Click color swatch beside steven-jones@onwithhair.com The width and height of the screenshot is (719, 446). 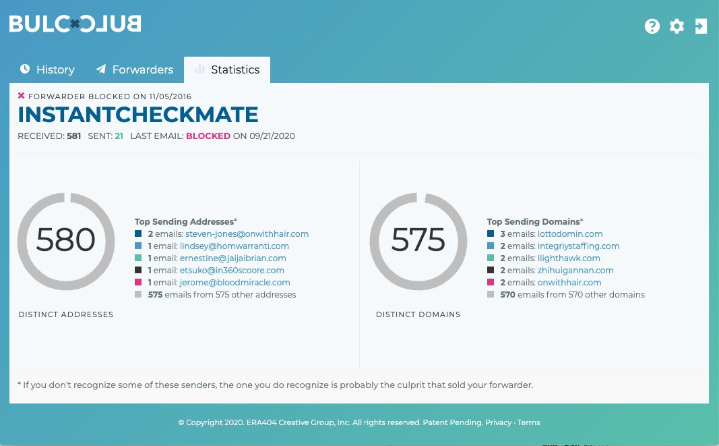[x=138, y=233]
